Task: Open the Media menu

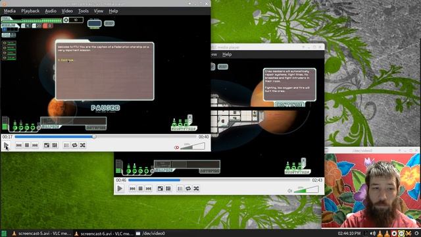Action: (x=10, y=11)
